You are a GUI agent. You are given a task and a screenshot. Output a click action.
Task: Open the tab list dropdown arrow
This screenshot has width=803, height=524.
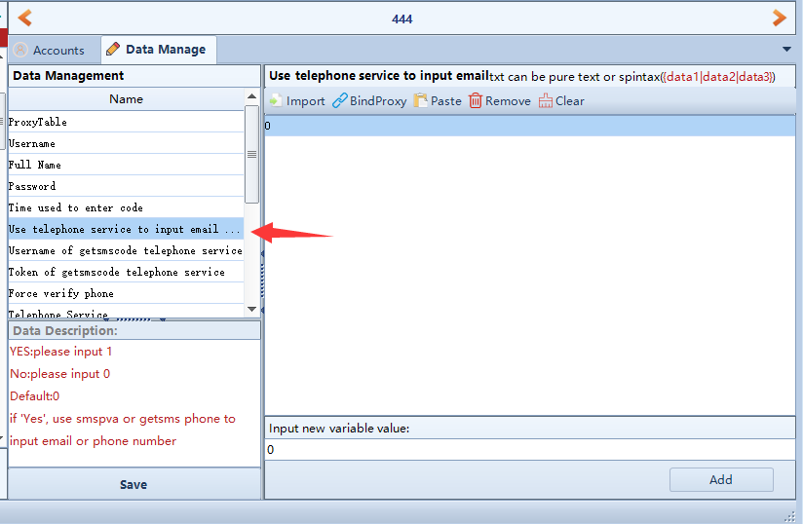point(786,50)
